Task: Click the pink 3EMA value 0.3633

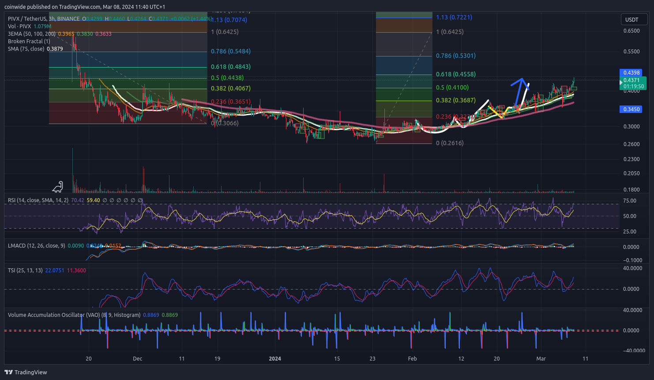Action: click(103, 34)
